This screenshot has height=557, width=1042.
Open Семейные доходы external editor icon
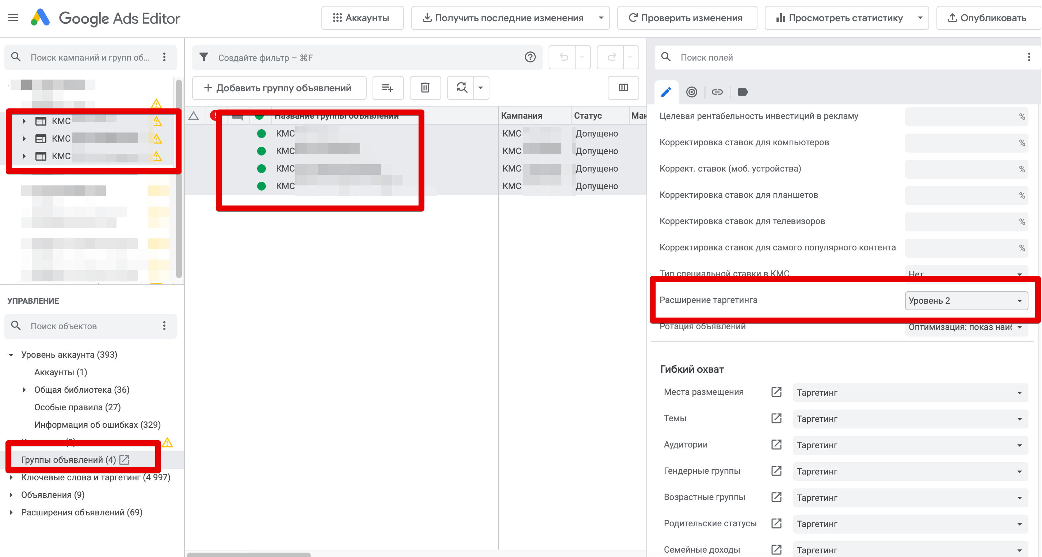[776, 550]
